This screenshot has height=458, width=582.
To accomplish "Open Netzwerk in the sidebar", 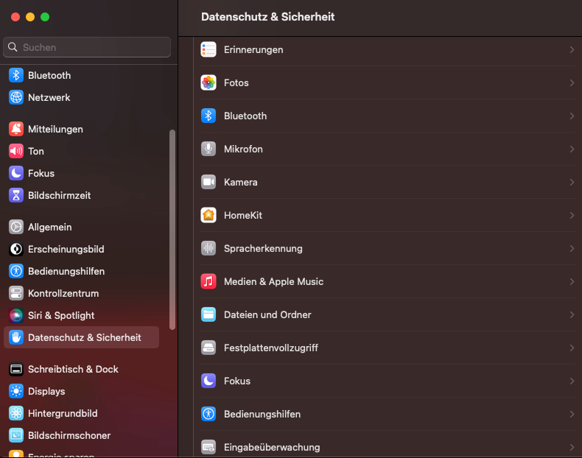I will click(49, 97).
